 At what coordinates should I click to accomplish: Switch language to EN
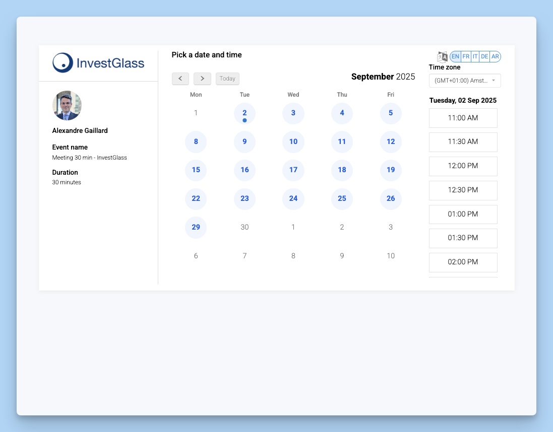coord(455,57)
